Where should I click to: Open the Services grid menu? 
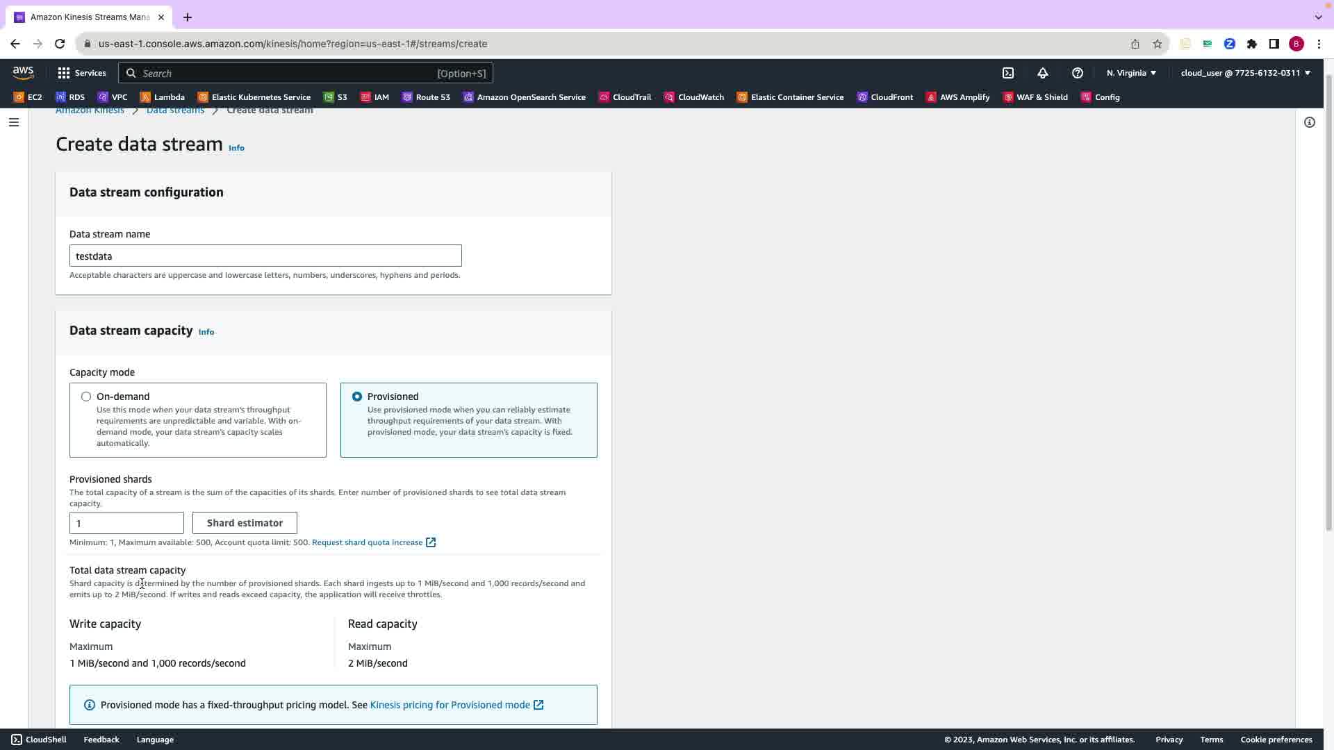click(x=81, y=73)
